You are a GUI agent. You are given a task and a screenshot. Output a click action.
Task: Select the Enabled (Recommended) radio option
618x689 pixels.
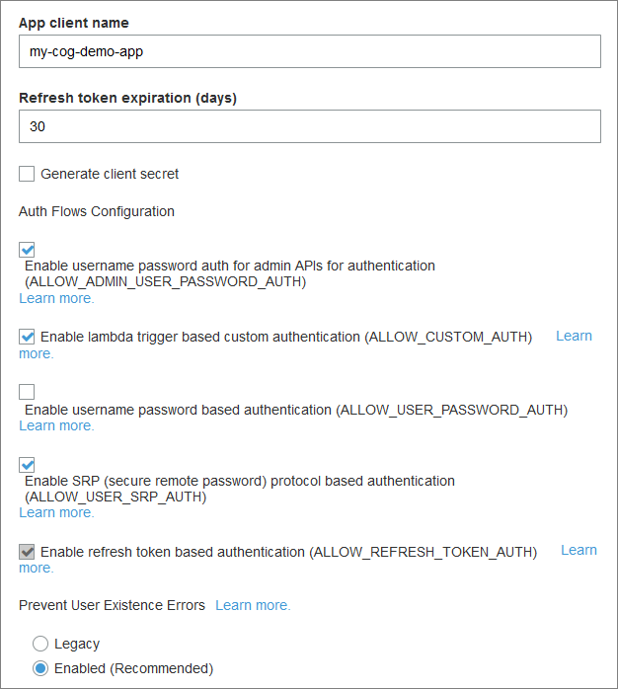click(x=40, y=668)
